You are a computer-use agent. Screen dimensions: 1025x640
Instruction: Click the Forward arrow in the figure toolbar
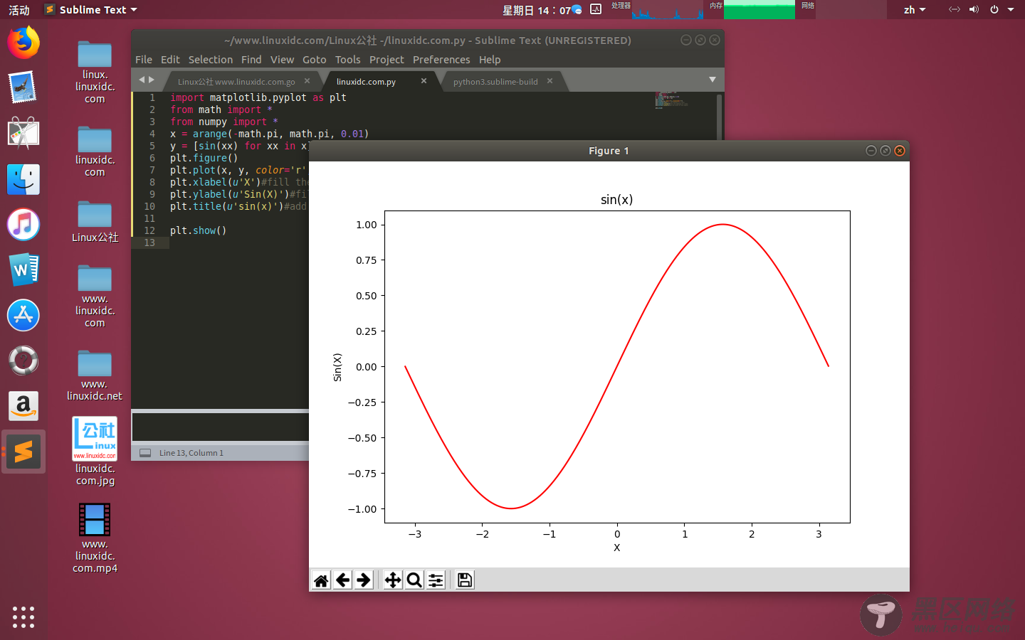point(364,580)
